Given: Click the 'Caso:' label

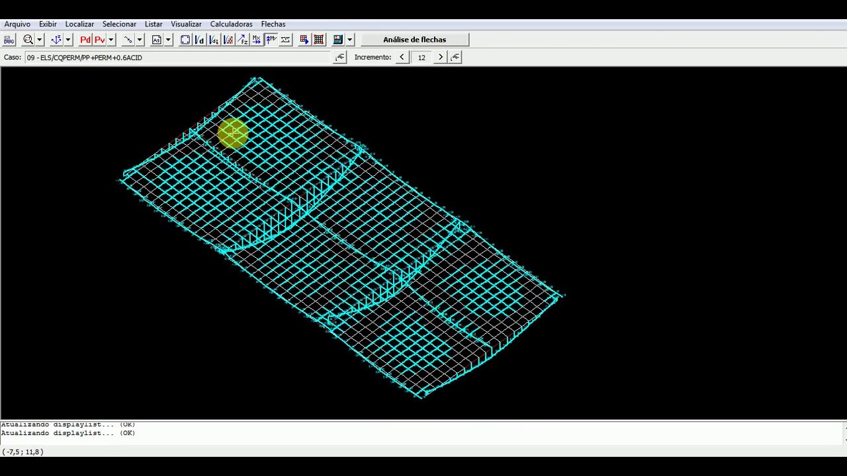Looking at the screenshot, I should [x=13, y=58].
